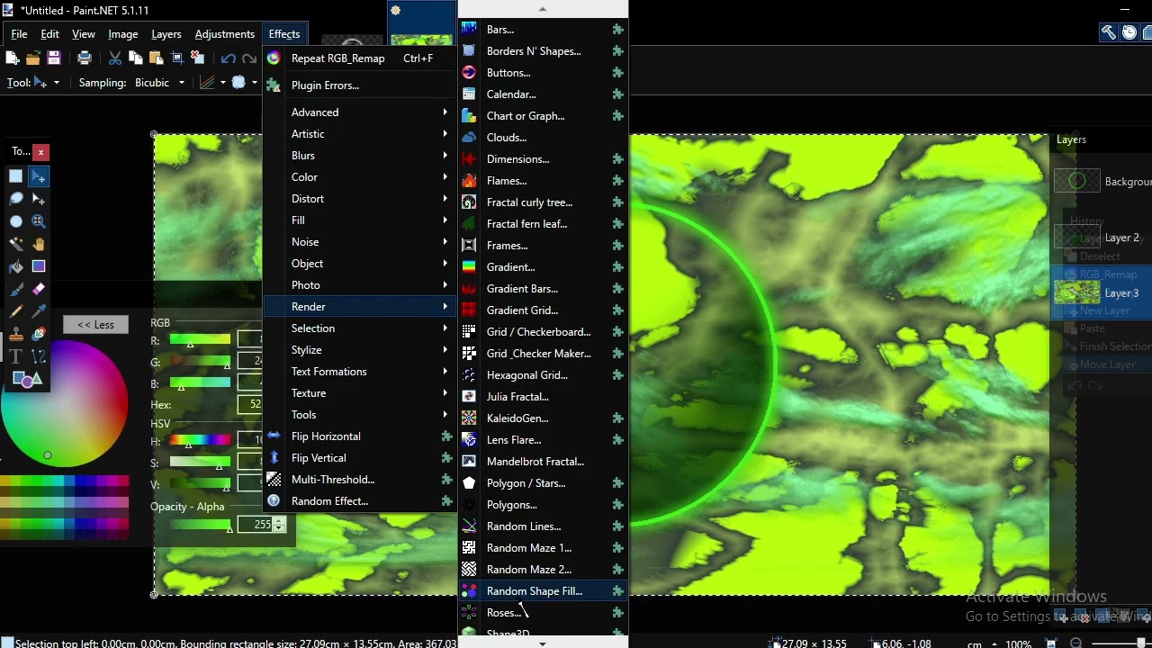1152x648 pixels.
Task: Click the Crop to Selection toolbar icon
Action: tap(177, 58)
